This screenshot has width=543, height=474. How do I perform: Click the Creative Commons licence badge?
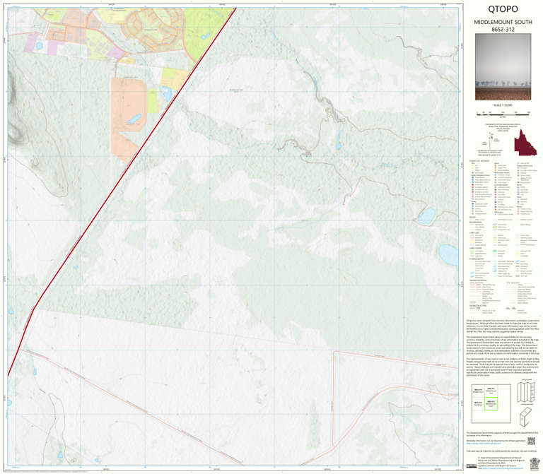[471, 466]
